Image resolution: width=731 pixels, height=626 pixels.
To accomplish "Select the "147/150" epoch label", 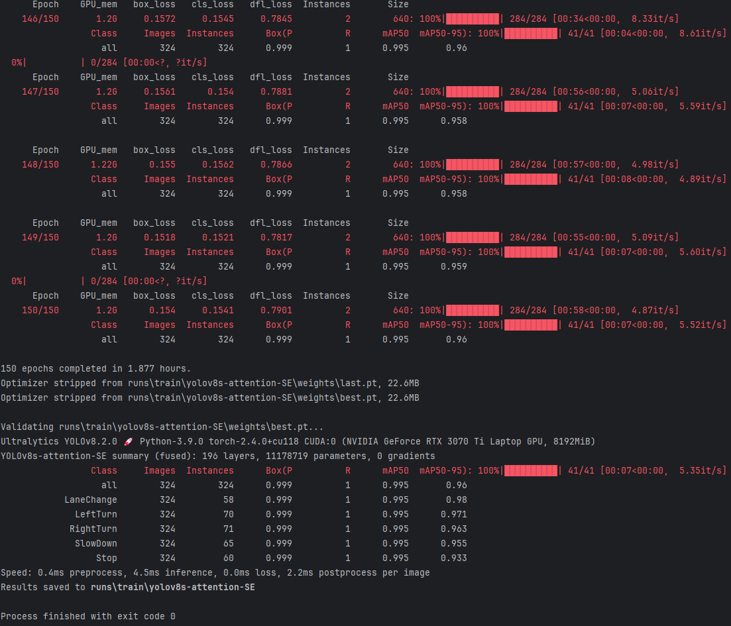I will [x=40, y=92].
